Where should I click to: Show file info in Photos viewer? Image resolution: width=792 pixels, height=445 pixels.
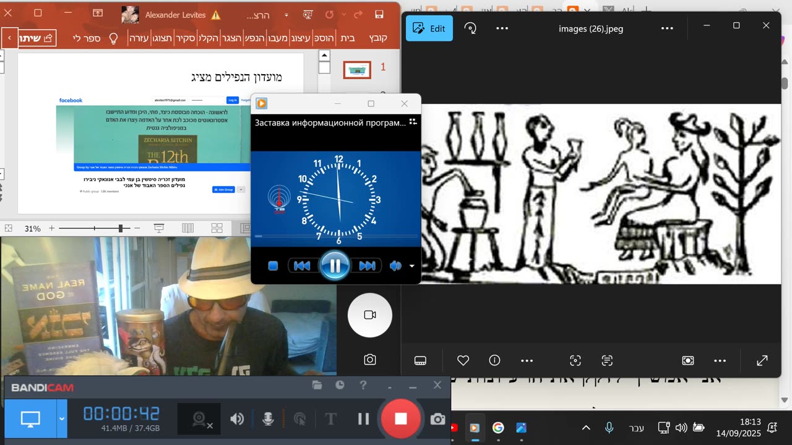click(x=494, y=360)
